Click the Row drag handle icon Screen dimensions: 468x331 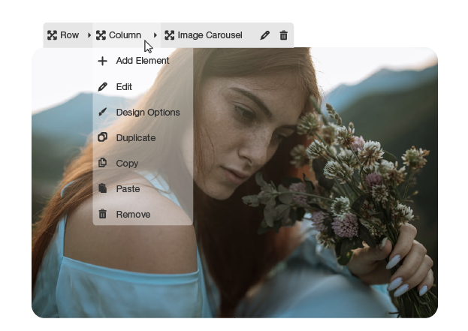coord(52,35)
